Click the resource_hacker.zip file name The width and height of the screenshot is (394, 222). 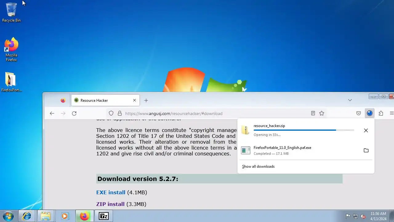pos(269,126)
